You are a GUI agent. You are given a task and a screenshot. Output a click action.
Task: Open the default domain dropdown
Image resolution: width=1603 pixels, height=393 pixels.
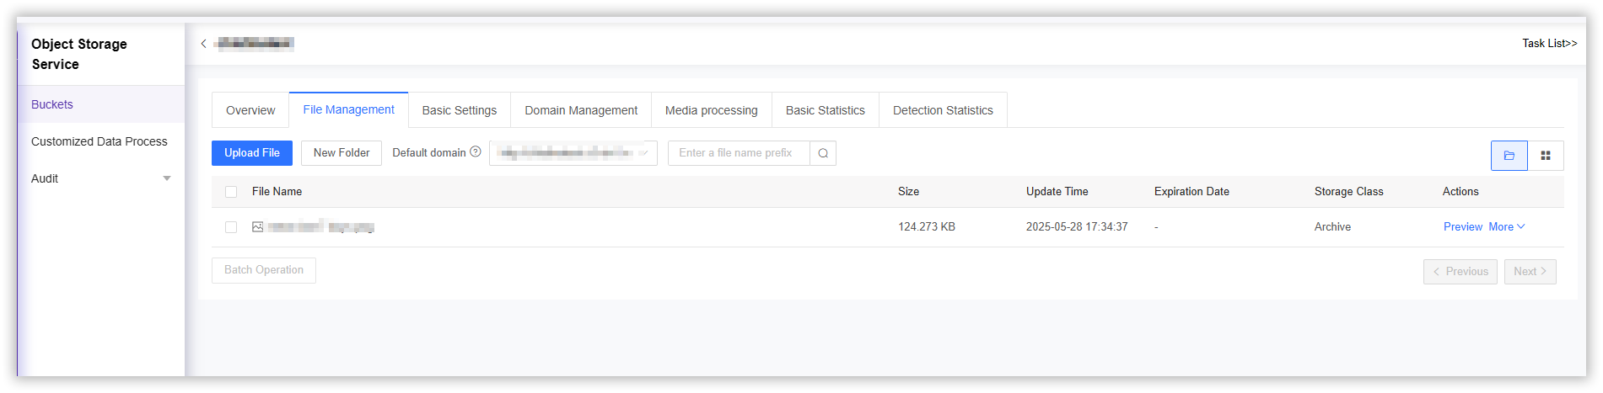(573, 153)
